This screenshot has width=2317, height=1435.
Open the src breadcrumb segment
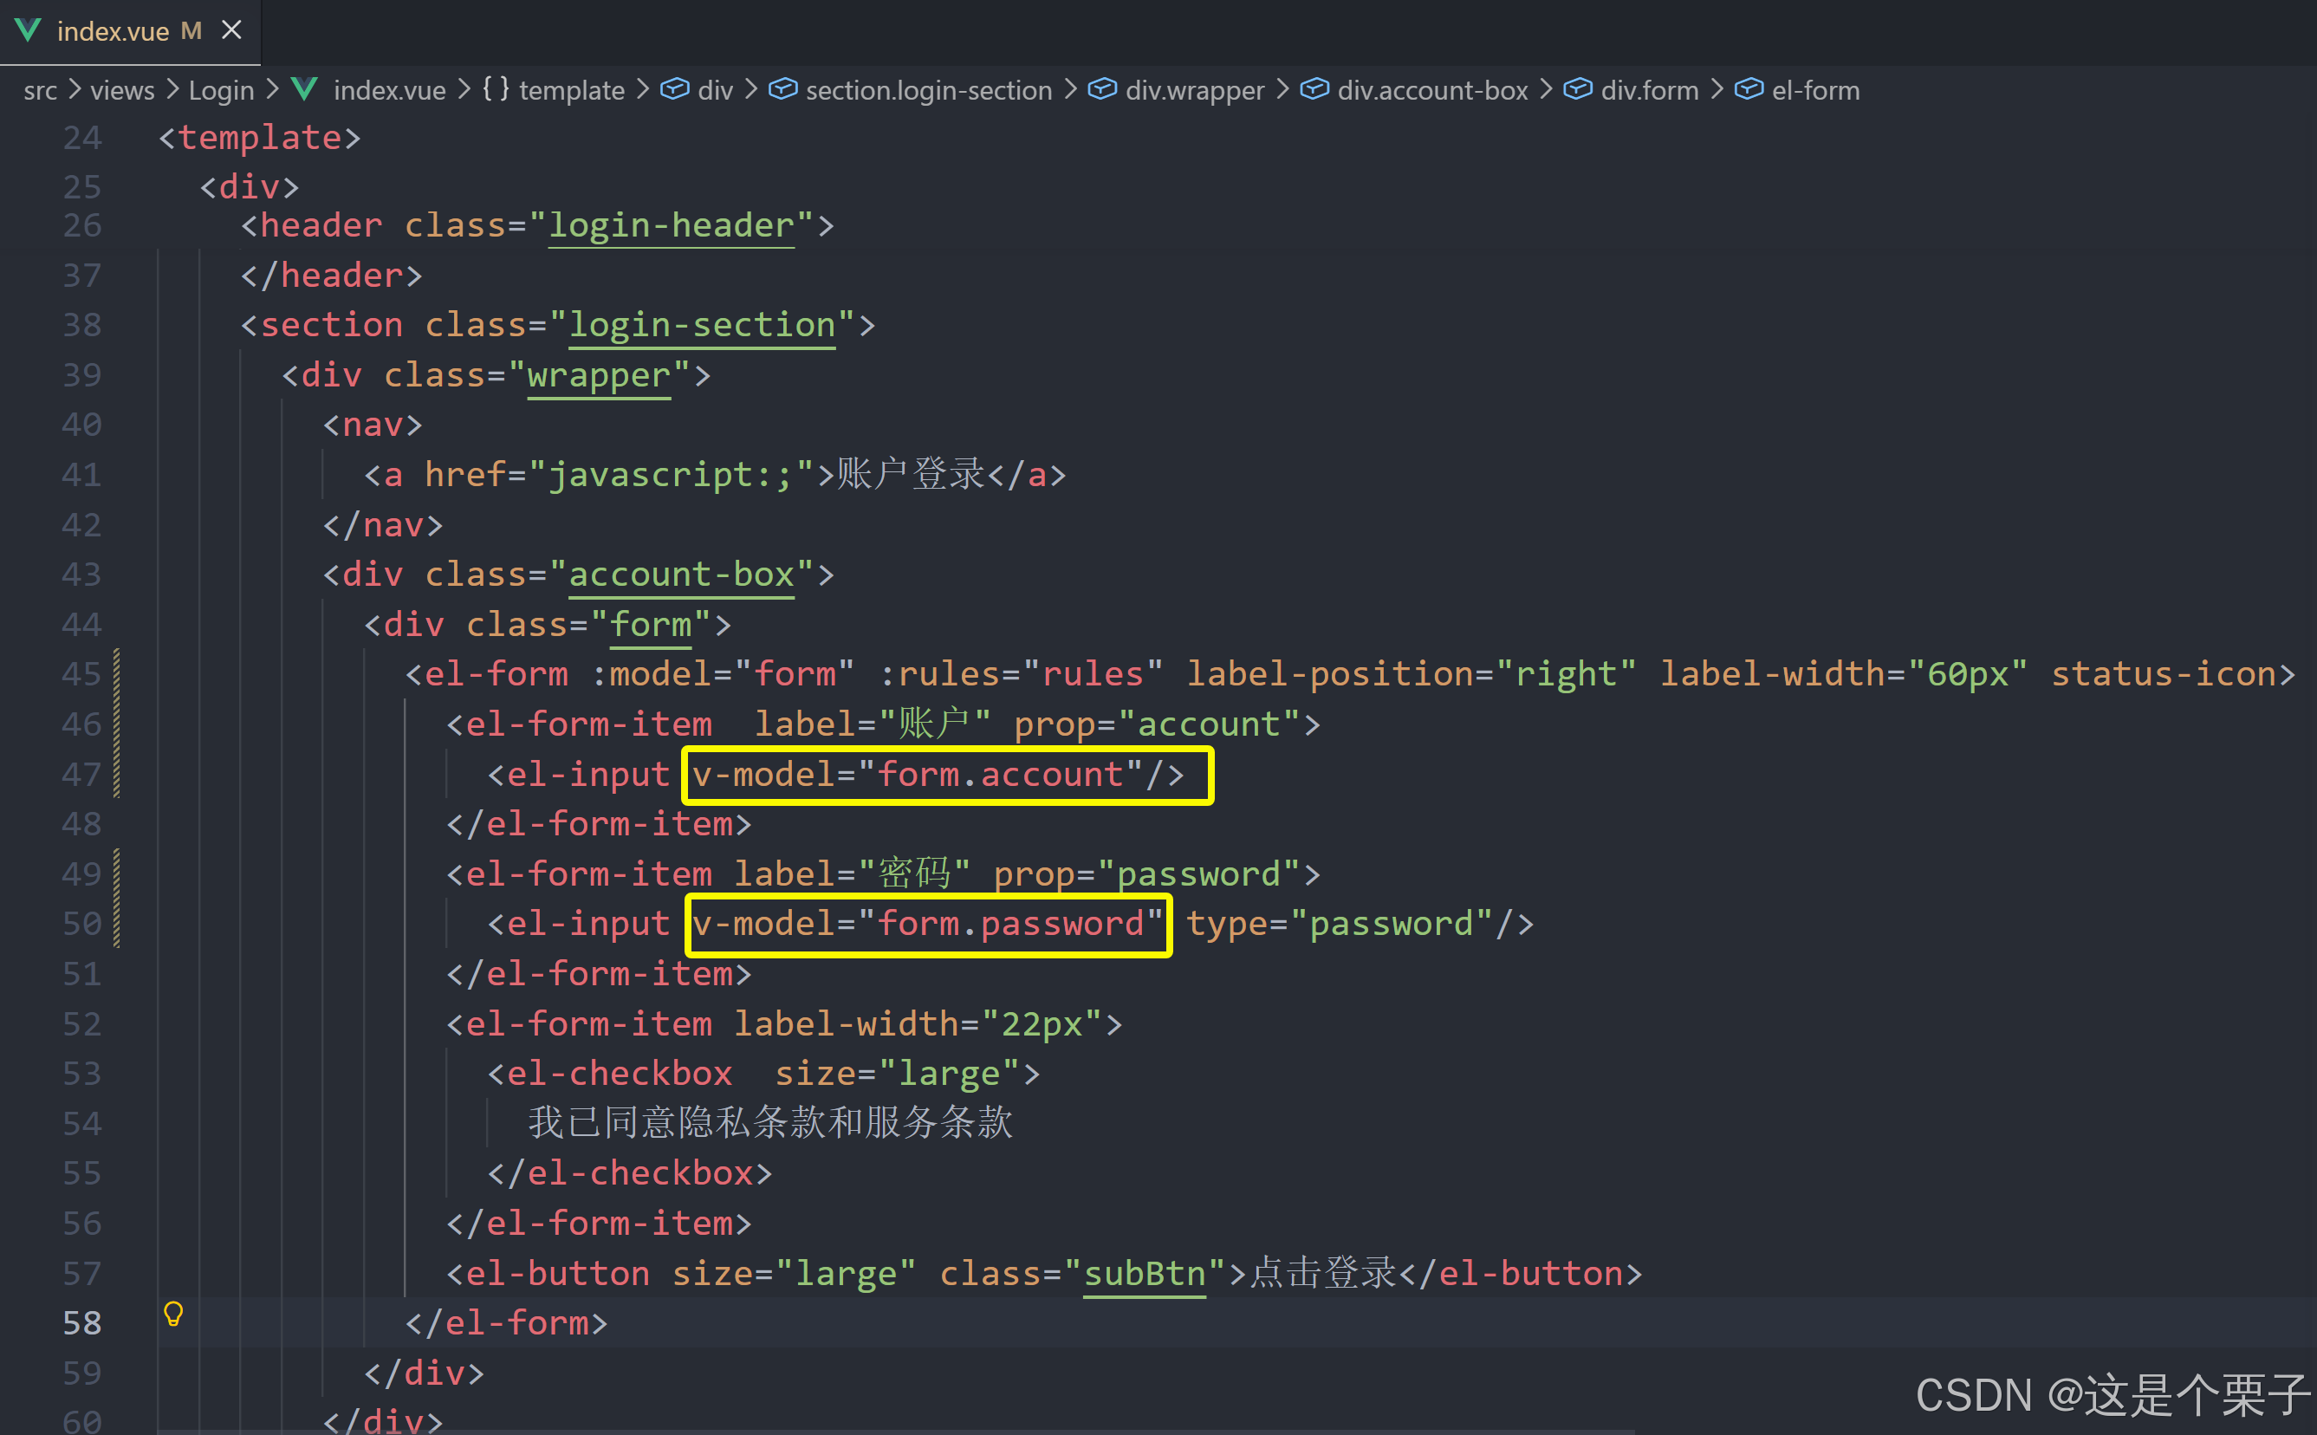point(40,90)
